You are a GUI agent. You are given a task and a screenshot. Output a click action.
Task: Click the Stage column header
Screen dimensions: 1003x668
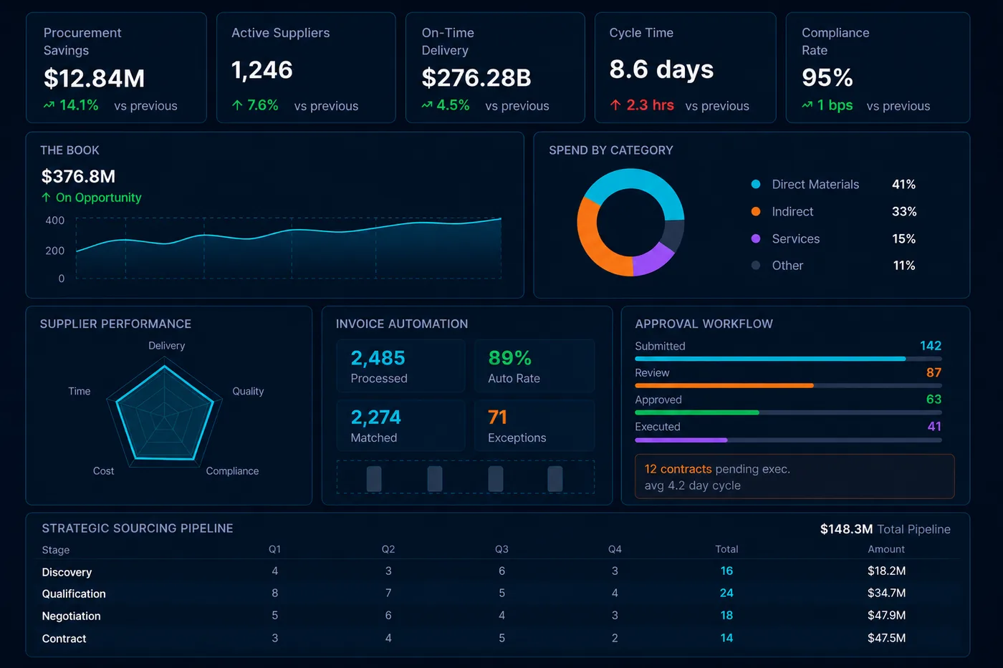(x=56, y=550)
